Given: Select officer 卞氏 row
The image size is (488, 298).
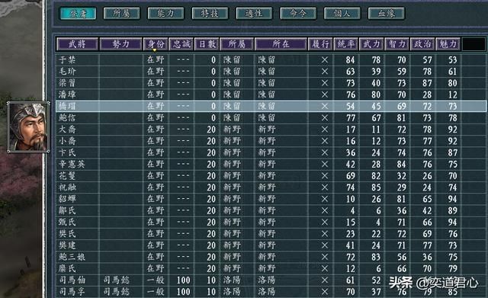Looking at the screenshot, I should tap(271, 152).
